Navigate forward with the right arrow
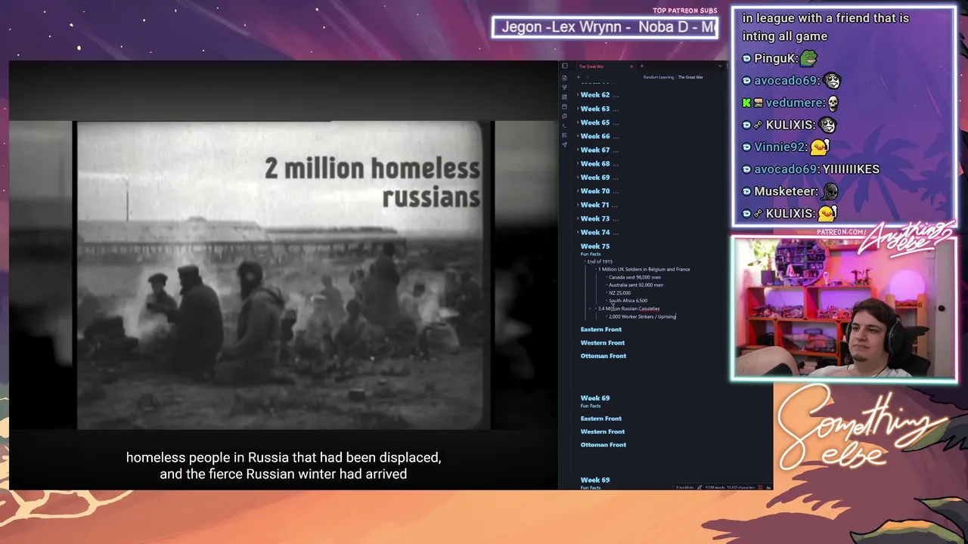This screenshot has height=544, width=968. tap(588, 77)
